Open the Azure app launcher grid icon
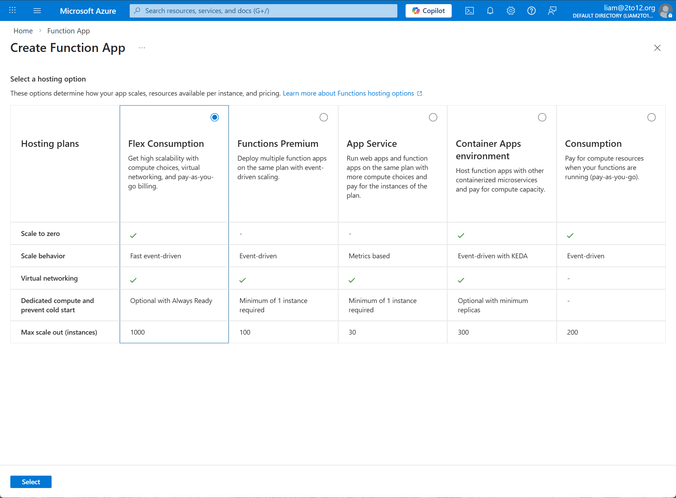 (12, 10)
